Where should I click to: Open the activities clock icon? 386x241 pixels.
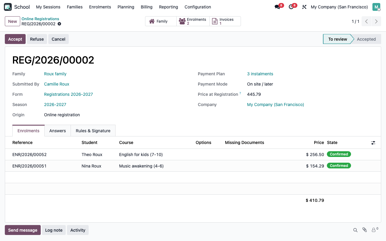point(291,7)
